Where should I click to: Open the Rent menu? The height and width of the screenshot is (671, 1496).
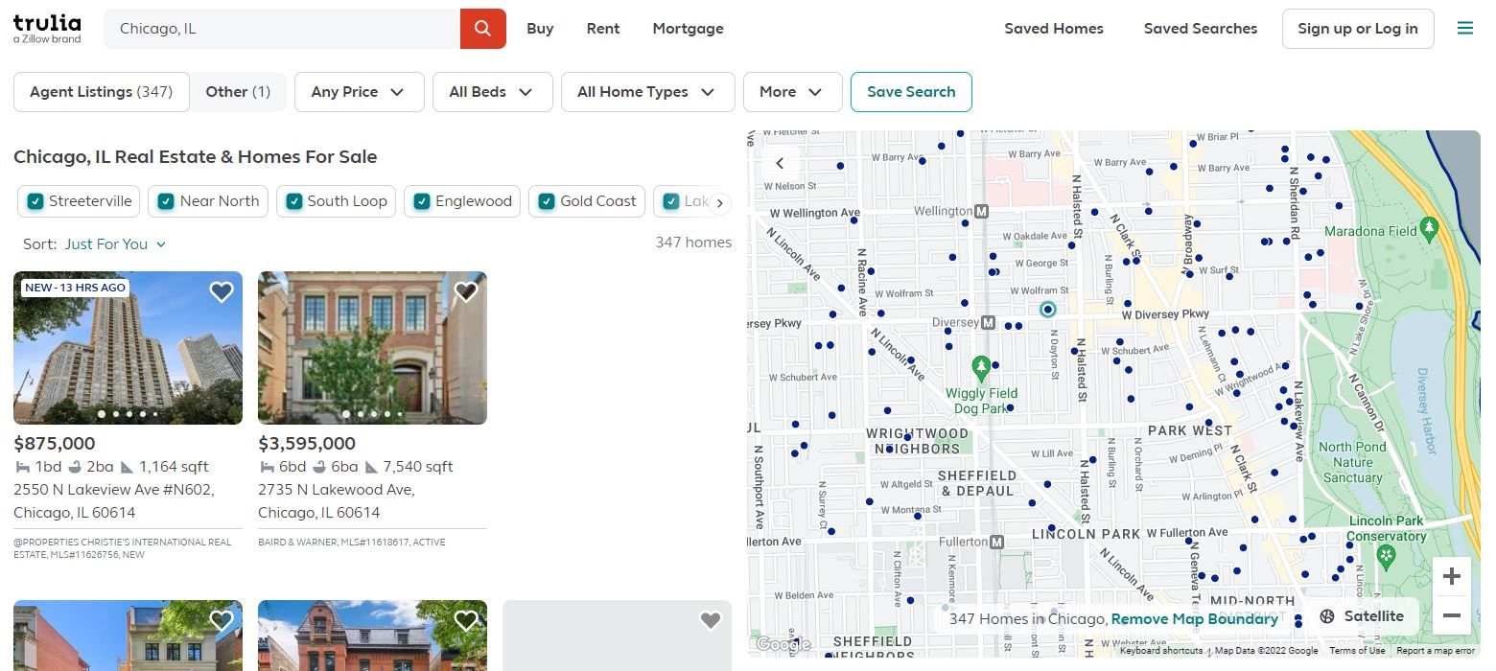tap(603, 29)
